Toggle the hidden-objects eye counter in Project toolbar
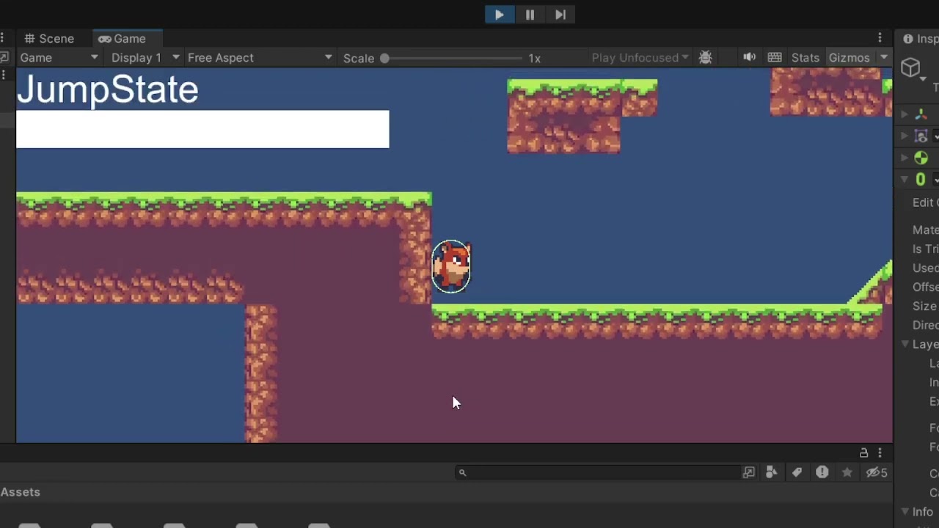Screen dimensions: 939x528 (x=876, y=472)
